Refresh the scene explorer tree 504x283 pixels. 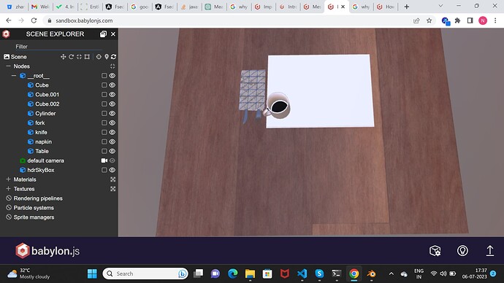click(x=113, y=57)
